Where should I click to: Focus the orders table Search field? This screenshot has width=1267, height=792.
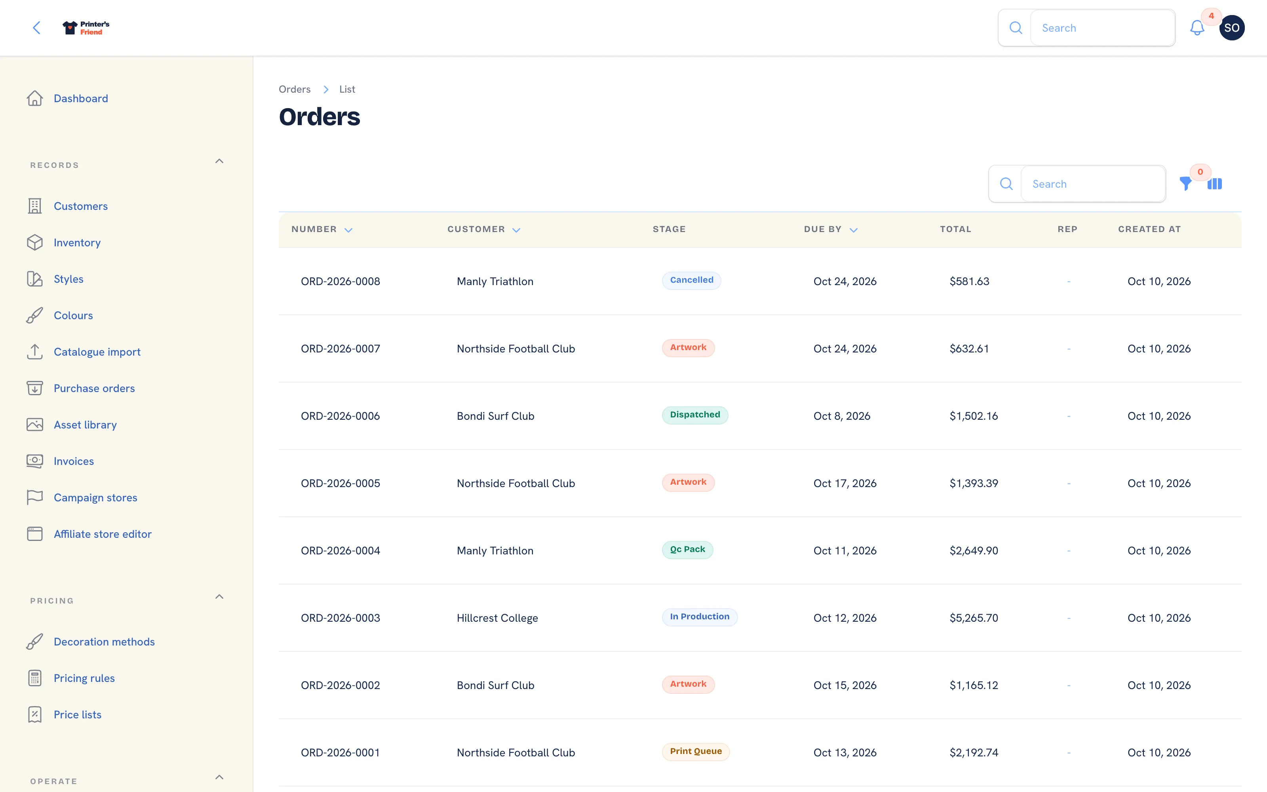coord(1093,184)
